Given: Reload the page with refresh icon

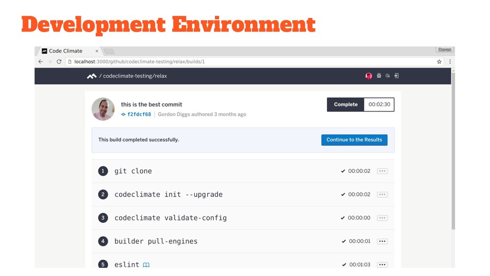Looking at the screenshot, I should [59, 62].
